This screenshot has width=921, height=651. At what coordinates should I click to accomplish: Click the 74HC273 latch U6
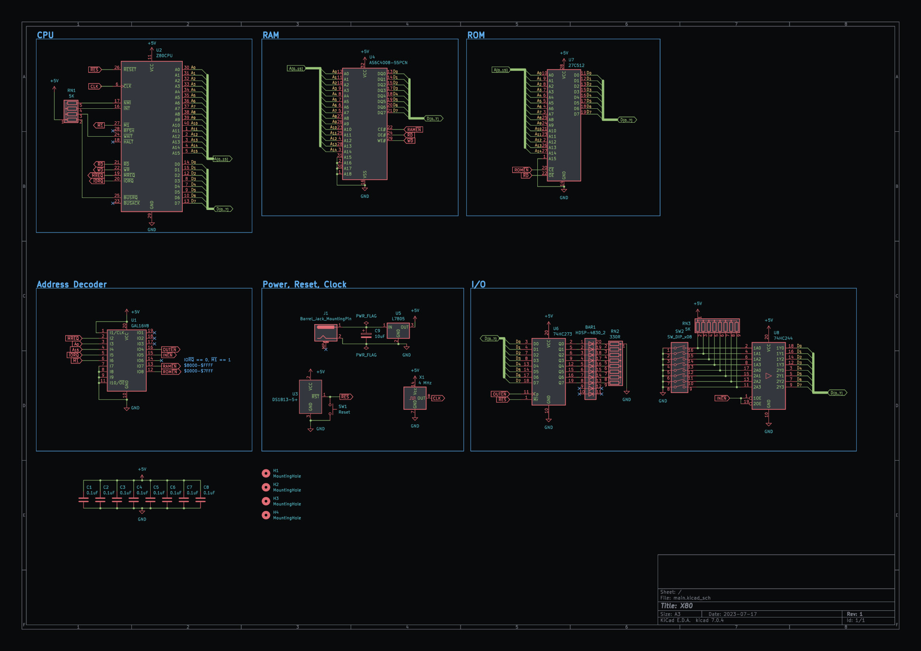(548, 372)
